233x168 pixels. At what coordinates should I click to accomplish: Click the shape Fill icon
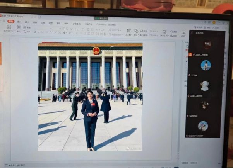[151, 31]
